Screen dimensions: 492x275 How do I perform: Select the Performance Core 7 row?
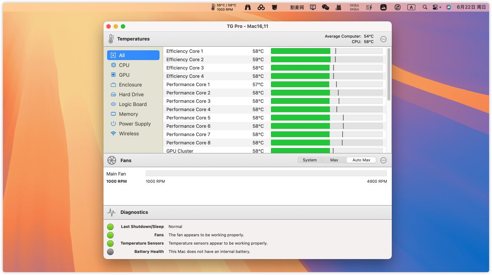pos(275,134)
